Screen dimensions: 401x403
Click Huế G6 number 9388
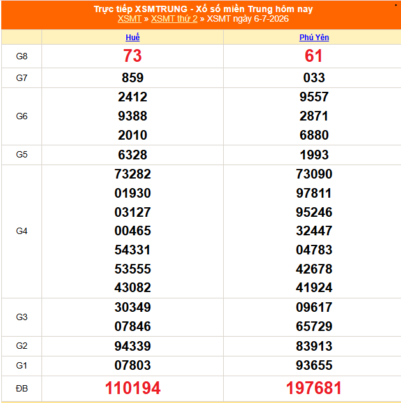[133, 116]
